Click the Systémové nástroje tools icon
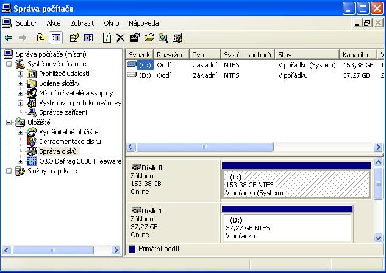The width and height of the screenshot is (386, 273). pos(20,64)
